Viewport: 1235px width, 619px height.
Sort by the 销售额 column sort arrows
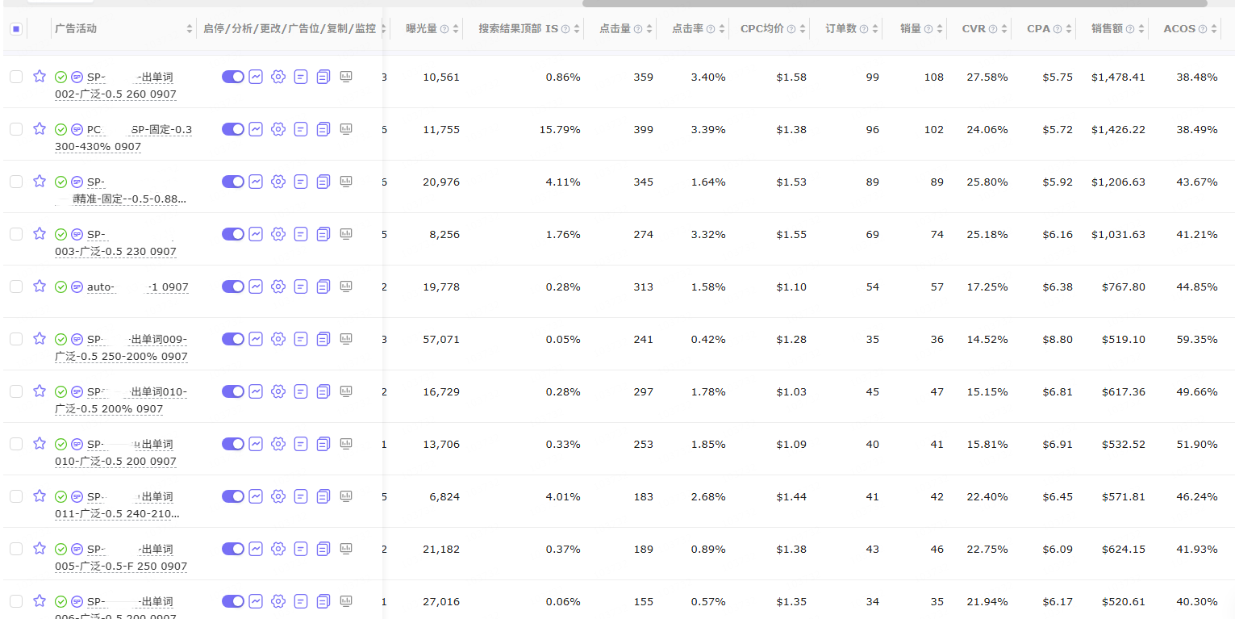pyautogui.click(x=1141, y=29)
